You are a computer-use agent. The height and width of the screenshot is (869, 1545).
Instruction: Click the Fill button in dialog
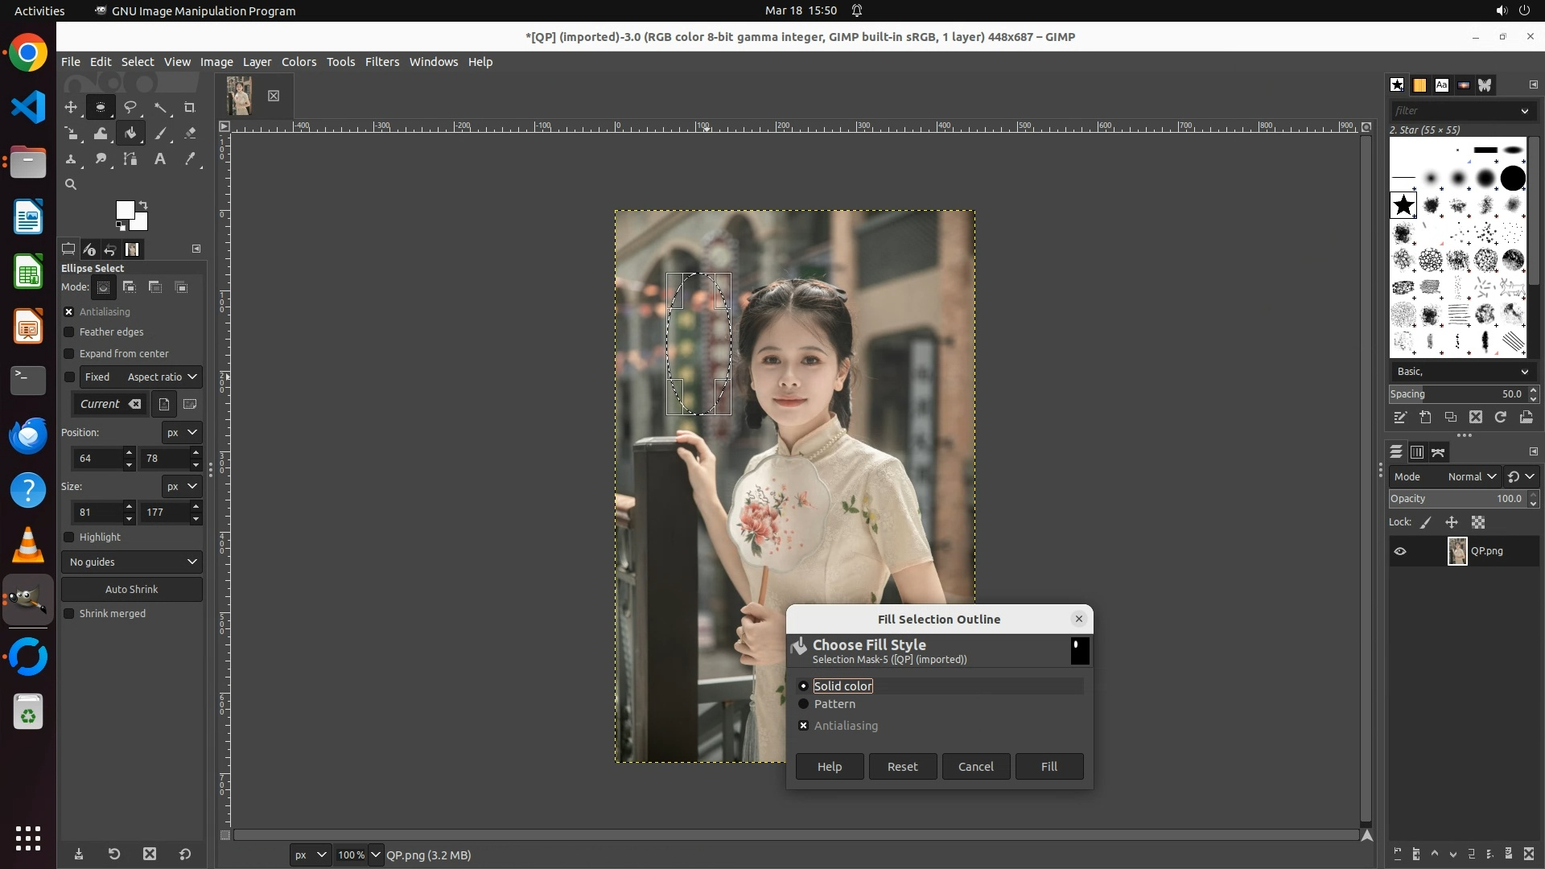pos(1049,767)
